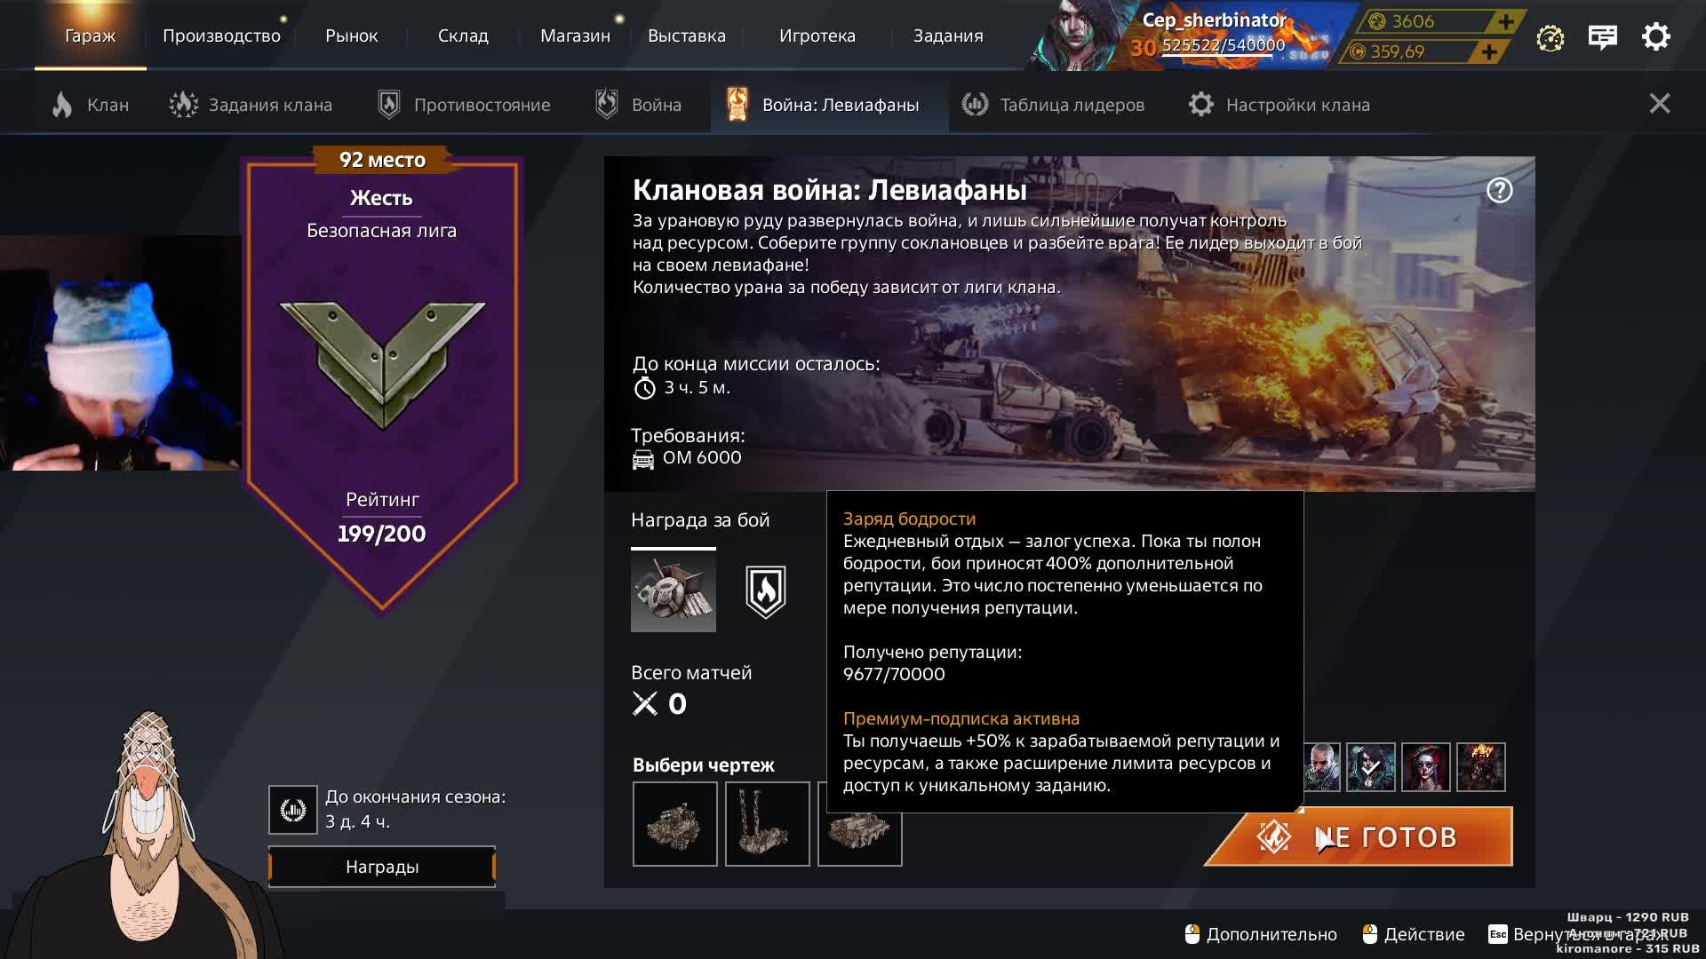Open the help question mark icon
Image resolution: width=1706 pixels, height=959 pixels.
[1499, 190]
